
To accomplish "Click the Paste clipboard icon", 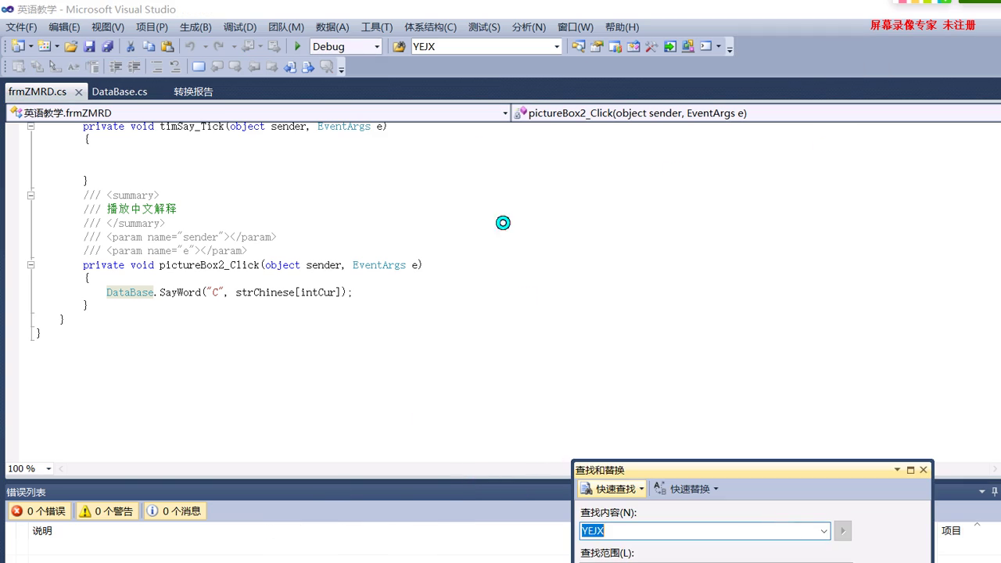I will [x=167, y=46].
